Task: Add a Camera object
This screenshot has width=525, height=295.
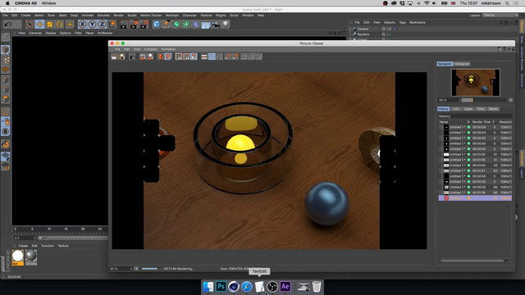Action: [x=216, y=24]
